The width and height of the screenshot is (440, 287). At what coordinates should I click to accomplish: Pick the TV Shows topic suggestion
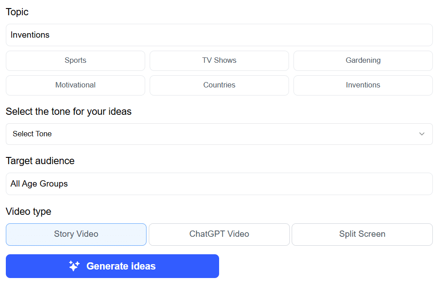click(219, 61)
